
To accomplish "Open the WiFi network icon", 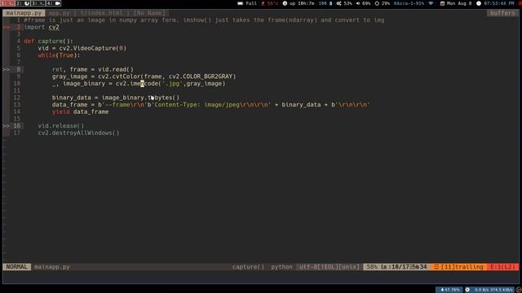I will 431,3.
